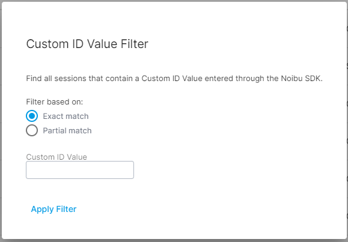The width and height of the screenshot is (348, 242).
Task: Click the word "Apply" in the blue link
Action: coord(43,209)
